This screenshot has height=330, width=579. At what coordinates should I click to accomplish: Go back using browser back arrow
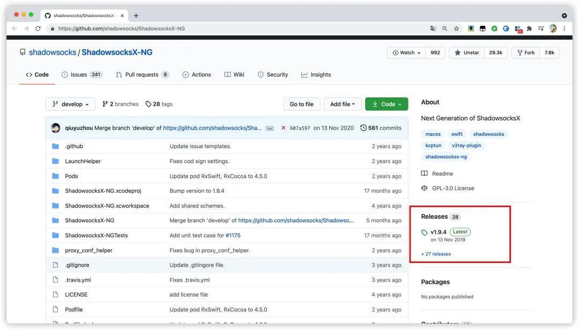(14, 28)
